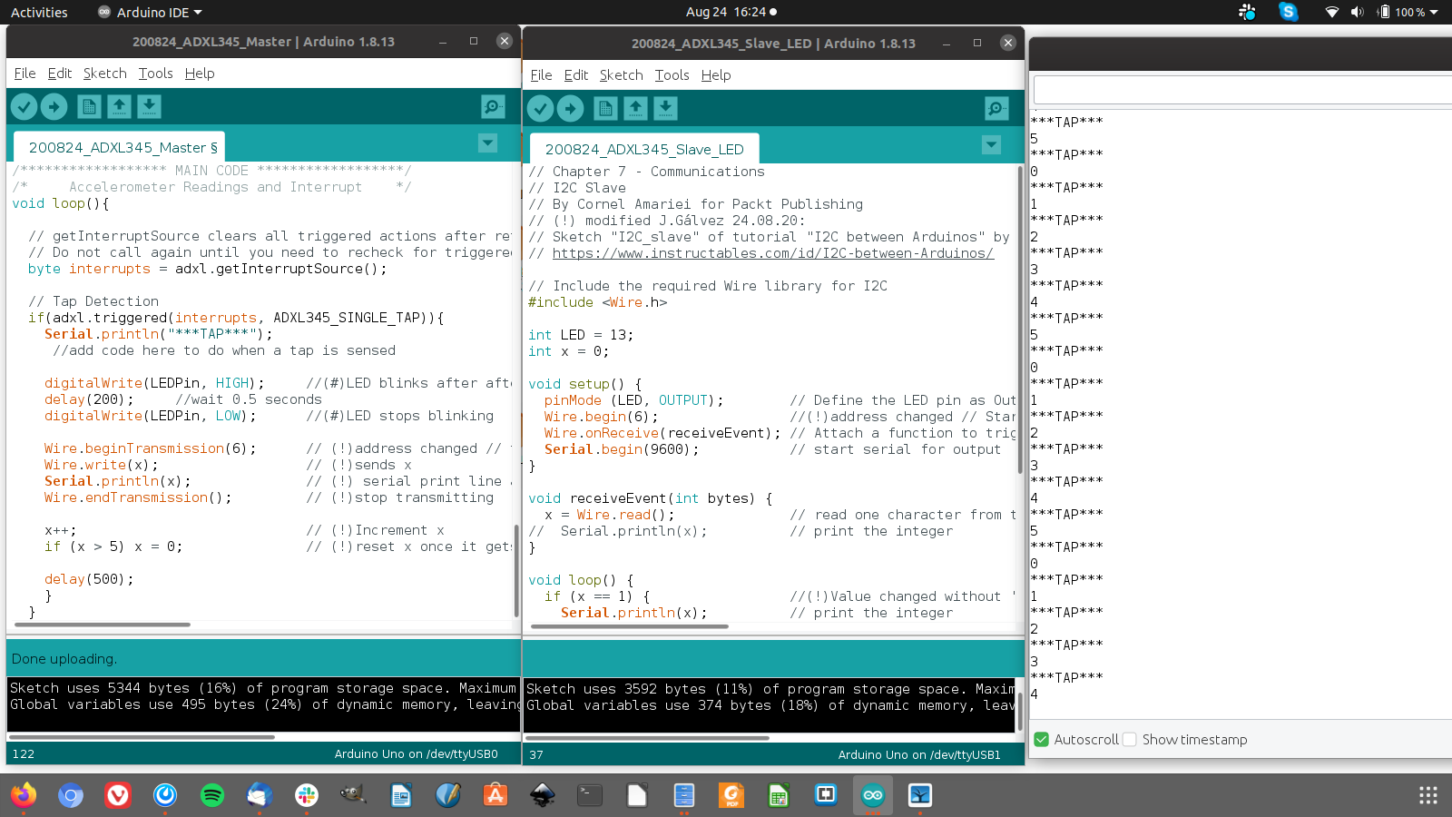Open sketch icon in Slave_LED window
The image size is (1452, 817).
click(x=635, y=109)
